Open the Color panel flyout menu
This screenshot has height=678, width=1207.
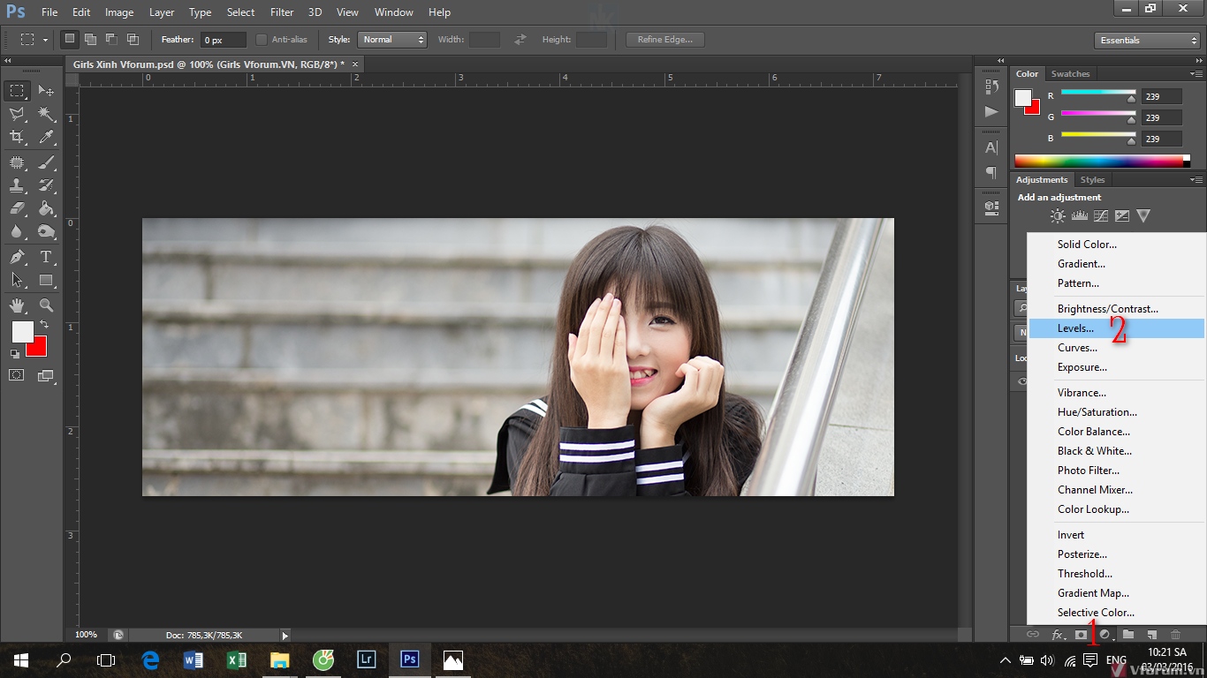pos(1196,73)
